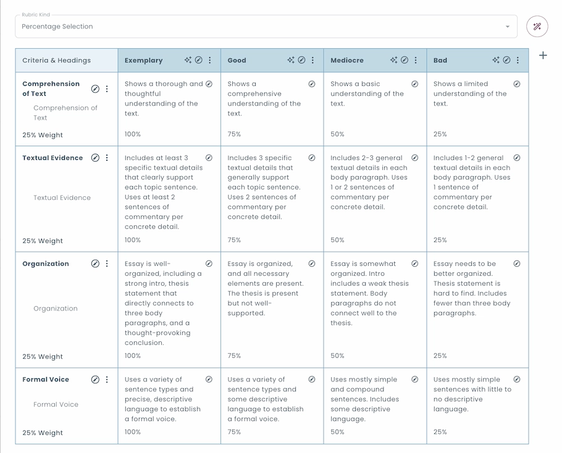Click the plus button to add a column
The image size is (562, 453).
point(543,55)
